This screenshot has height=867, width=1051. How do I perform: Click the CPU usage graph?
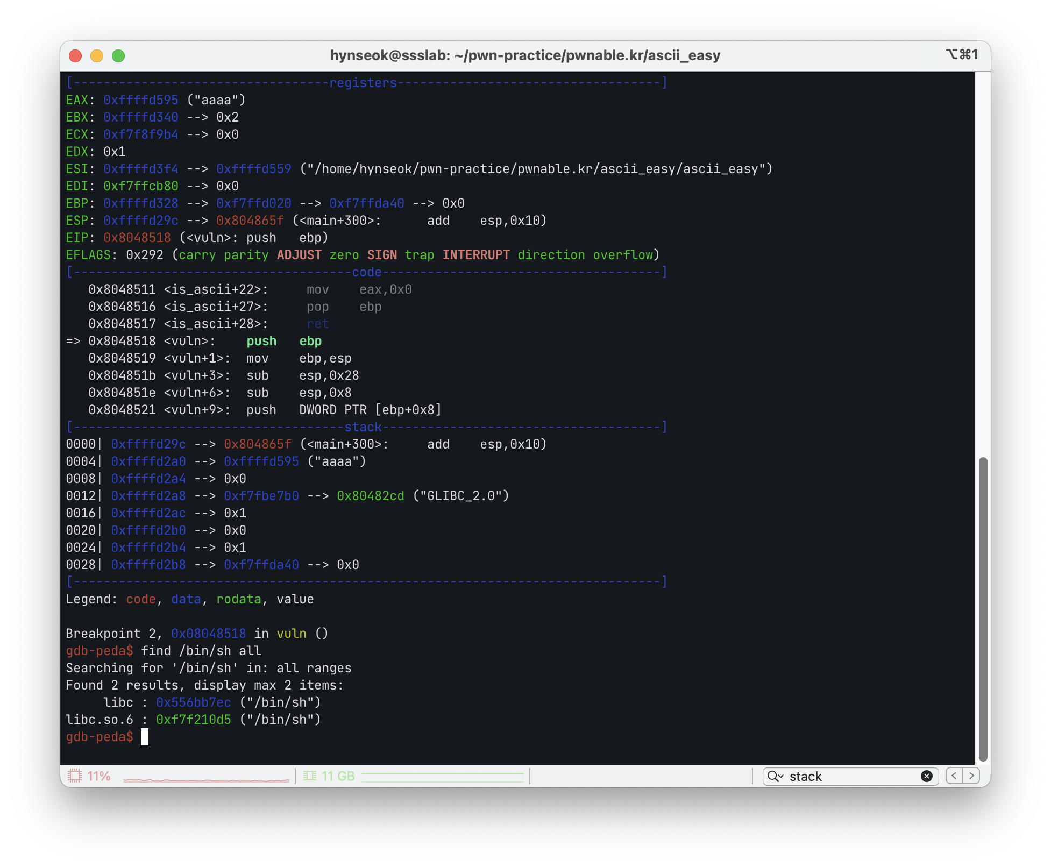tap(206, 779)
